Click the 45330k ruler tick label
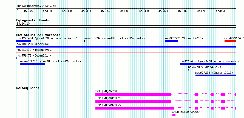 tap(28, 11)
